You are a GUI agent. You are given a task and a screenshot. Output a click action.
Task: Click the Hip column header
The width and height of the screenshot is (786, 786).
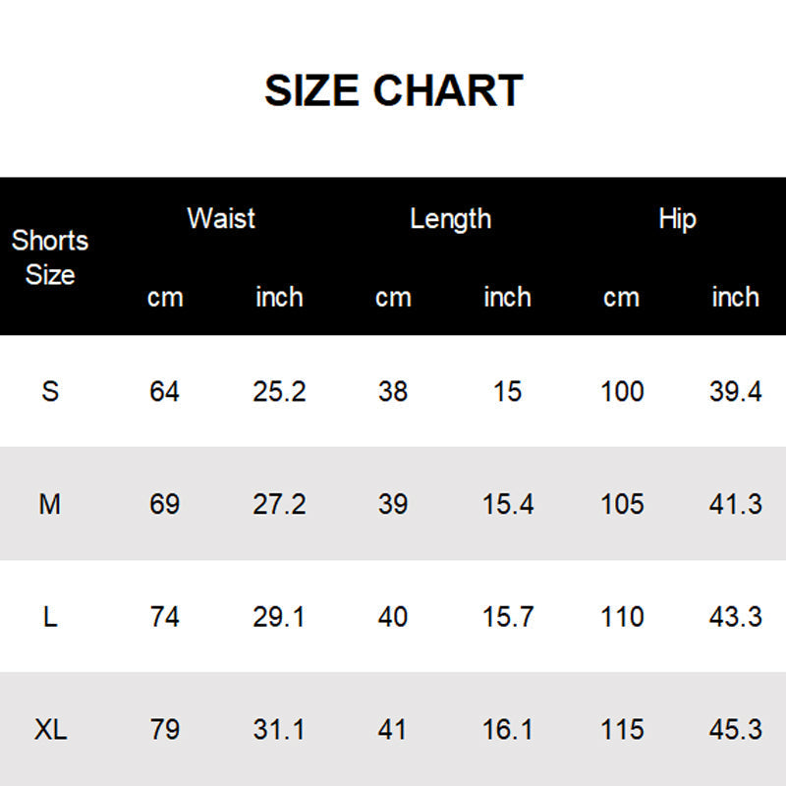tap(677, 218)
